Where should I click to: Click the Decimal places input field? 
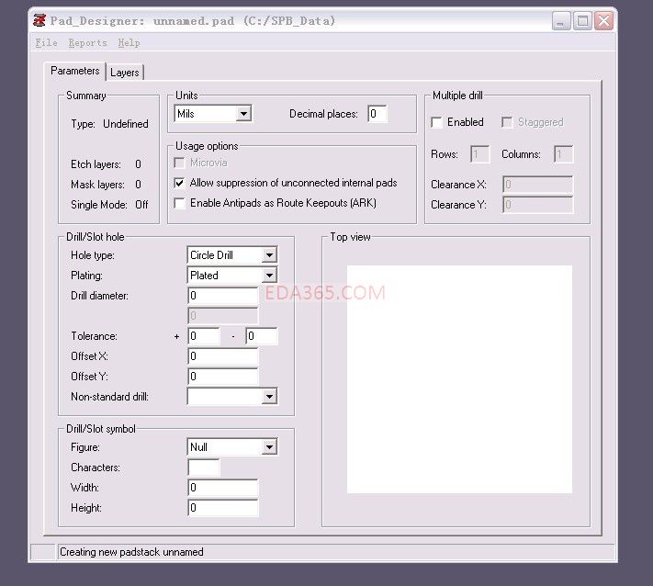tap(377, 114)
